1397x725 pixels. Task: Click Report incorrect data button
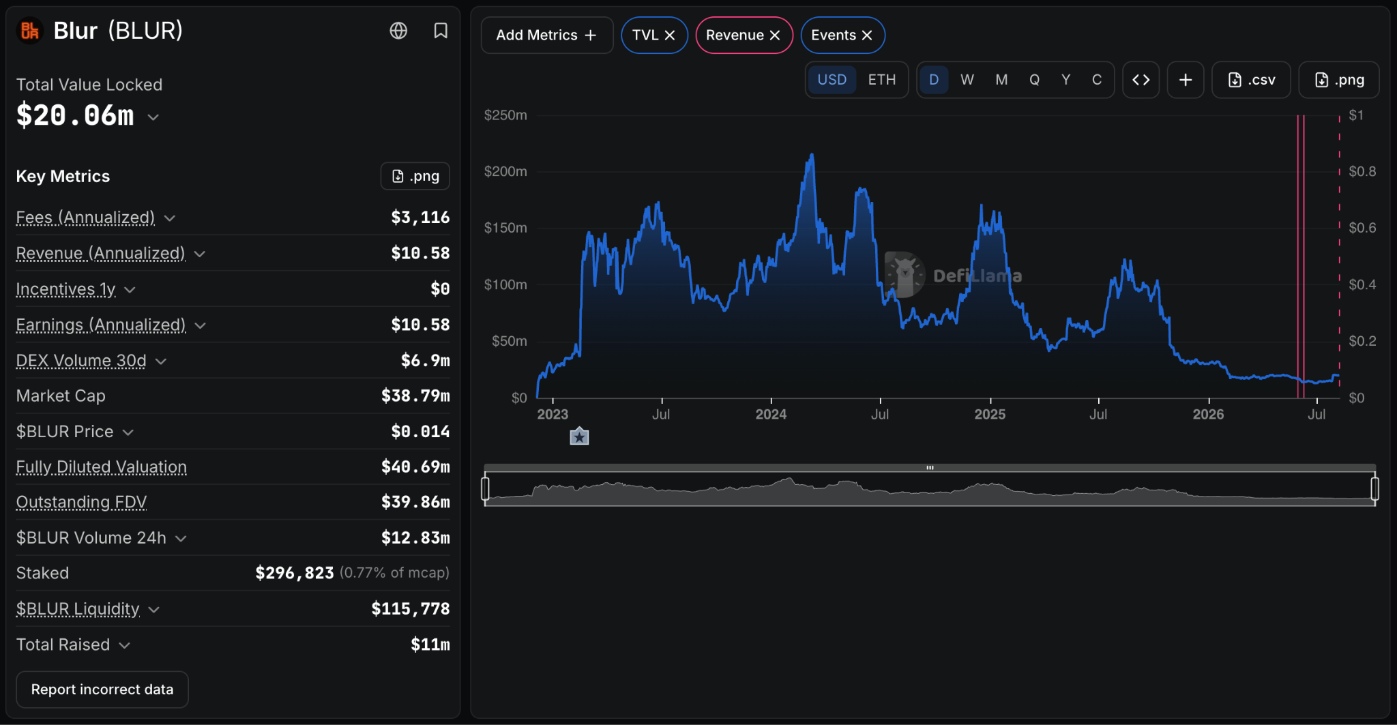[x=102, y=690]
